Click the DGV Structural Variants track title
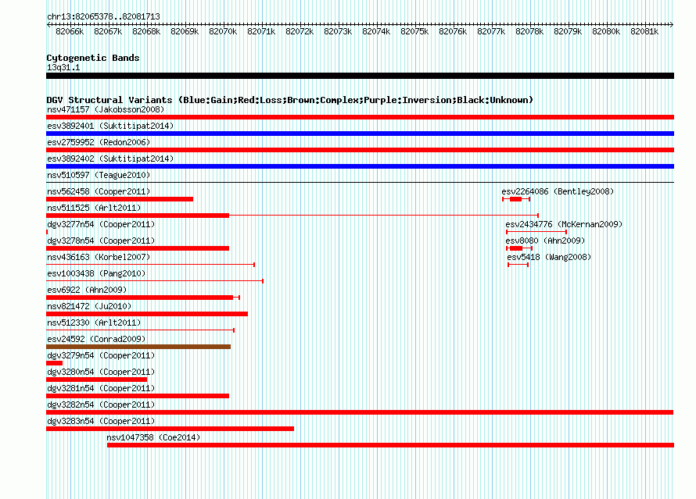696x499 pixels. [x=290, y=100]
